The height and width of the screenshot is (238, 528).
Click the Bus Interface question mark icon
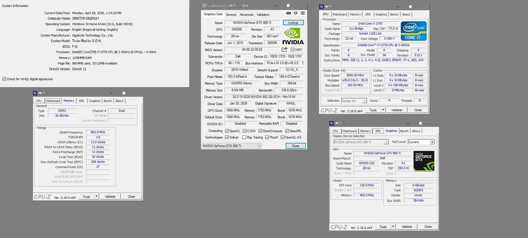tap(303, 63)
